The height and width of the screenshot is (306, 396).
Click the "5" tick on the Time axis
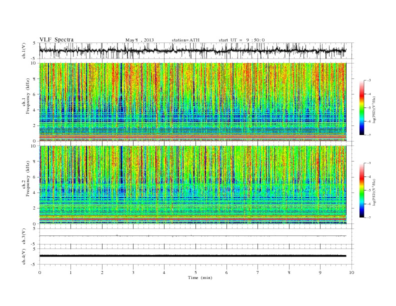(195, 272)
